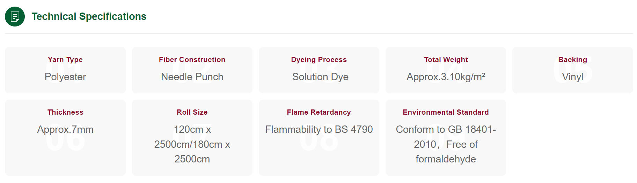Viewport: 637px width, 183px height.
Task: Click the green document icon beside Technical Specifications
Action: pyautogui.click(x=15, y=16)
